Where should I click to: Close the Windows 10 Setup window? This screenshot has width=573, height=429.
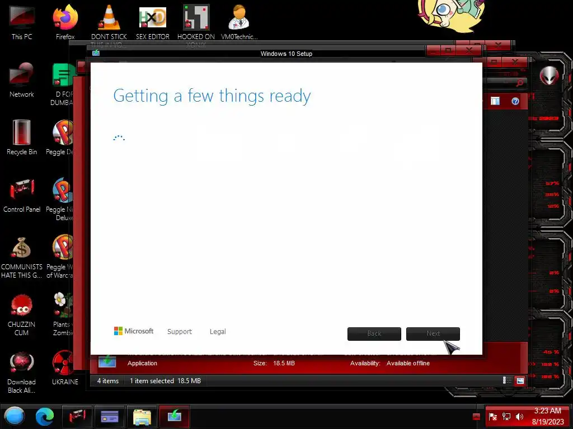tap(469, 50)
